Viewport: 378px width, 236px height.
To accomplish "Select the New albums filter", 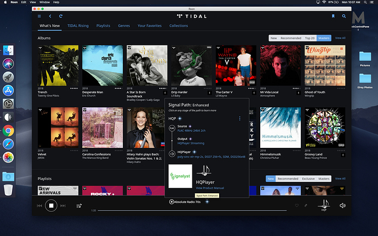I will point(273,38).
